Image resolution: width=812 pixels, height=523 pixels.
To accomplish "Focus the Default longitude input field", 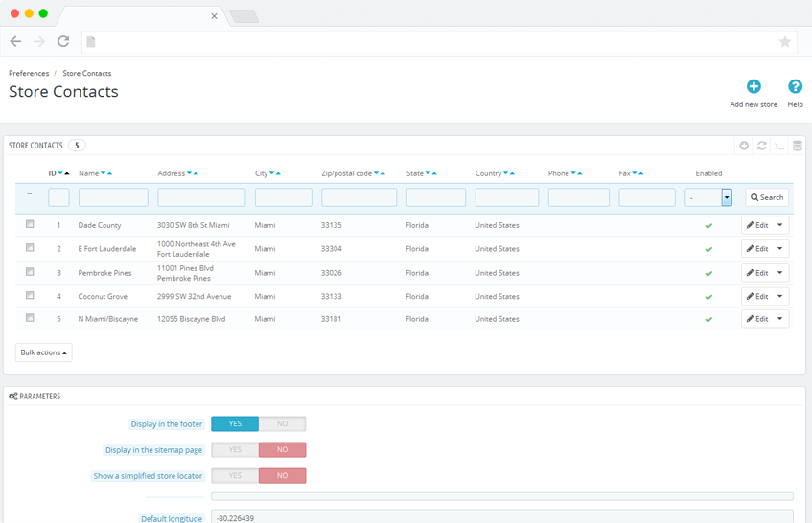I will [x=501, y=517].
